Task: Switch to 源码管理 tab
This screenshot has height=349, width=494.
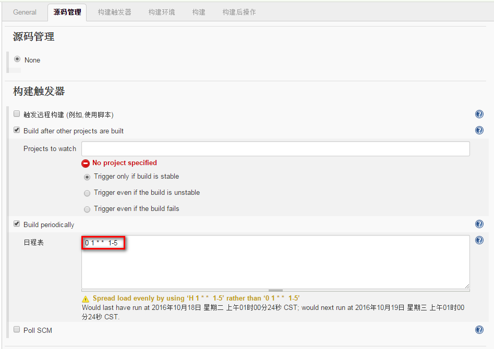Action: (x=67, y=13)
